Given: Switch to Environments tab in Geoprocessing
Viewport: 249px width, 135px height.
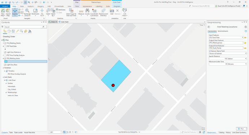Looking at the screenshot, I should (223, 31).
